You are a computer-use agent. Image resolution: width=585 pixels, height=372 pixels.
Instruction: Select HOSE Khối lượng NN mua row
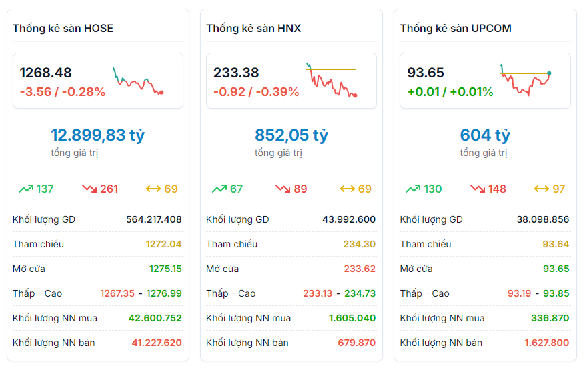pyautogui.click(x=97, y=318)
